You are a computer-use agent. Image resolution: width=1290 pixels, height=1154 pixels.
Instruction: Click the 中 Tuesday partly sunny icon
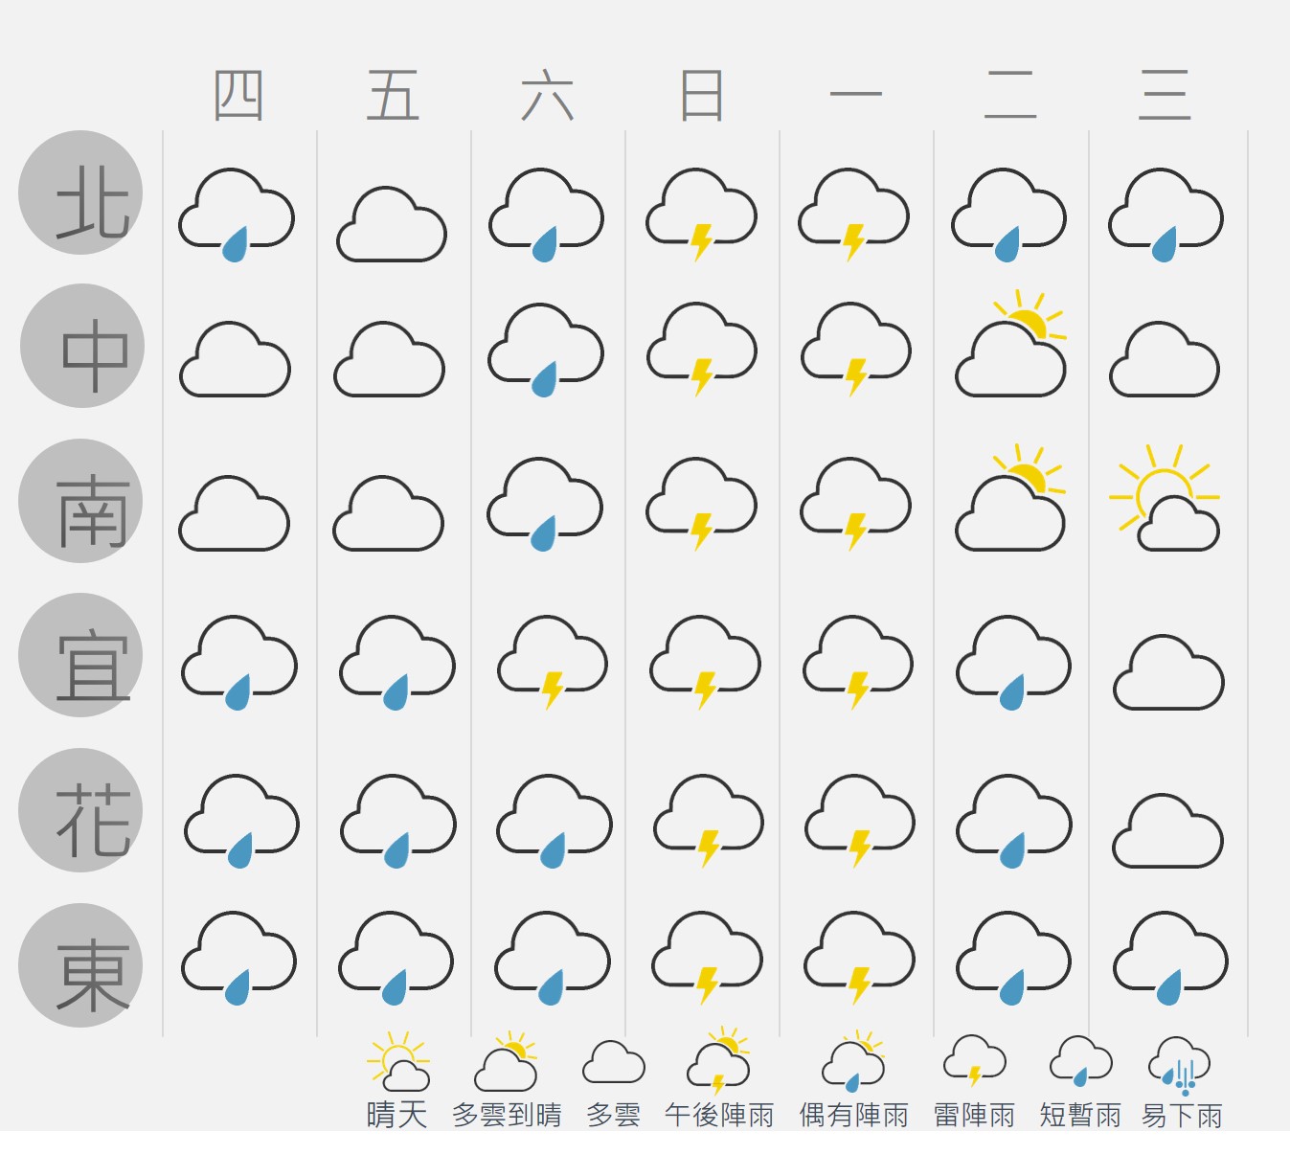[1010, 344]
